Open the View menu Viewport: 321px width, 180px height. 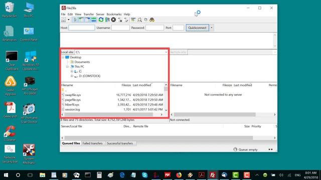pos(78,14)
